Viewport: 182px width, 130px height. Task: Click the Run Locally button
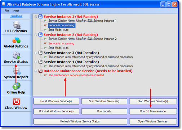coord(104,111)
